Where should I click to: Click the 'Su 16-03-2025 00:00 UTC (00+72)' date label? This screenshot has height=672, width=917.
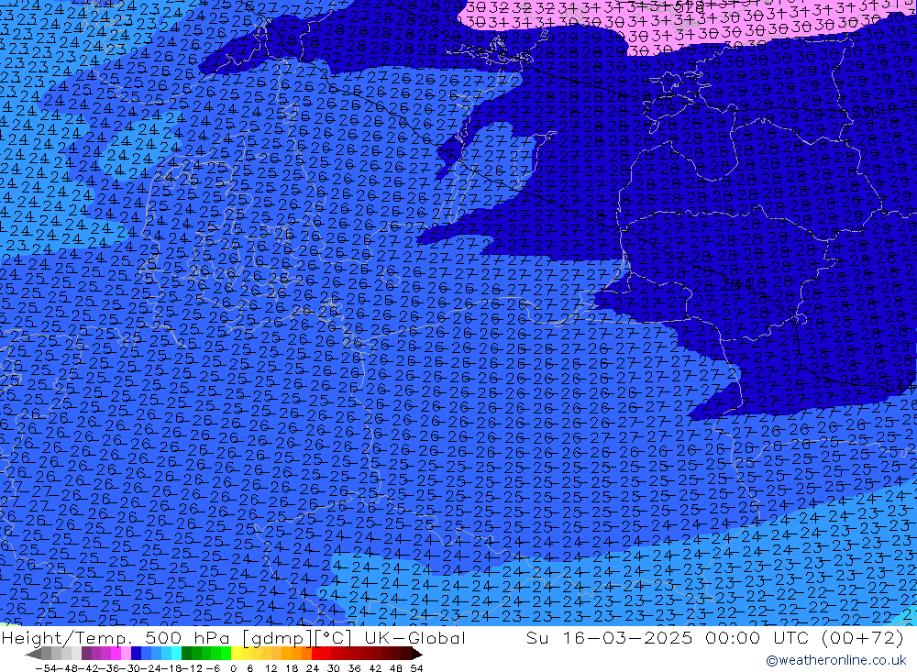coord(715,637)
